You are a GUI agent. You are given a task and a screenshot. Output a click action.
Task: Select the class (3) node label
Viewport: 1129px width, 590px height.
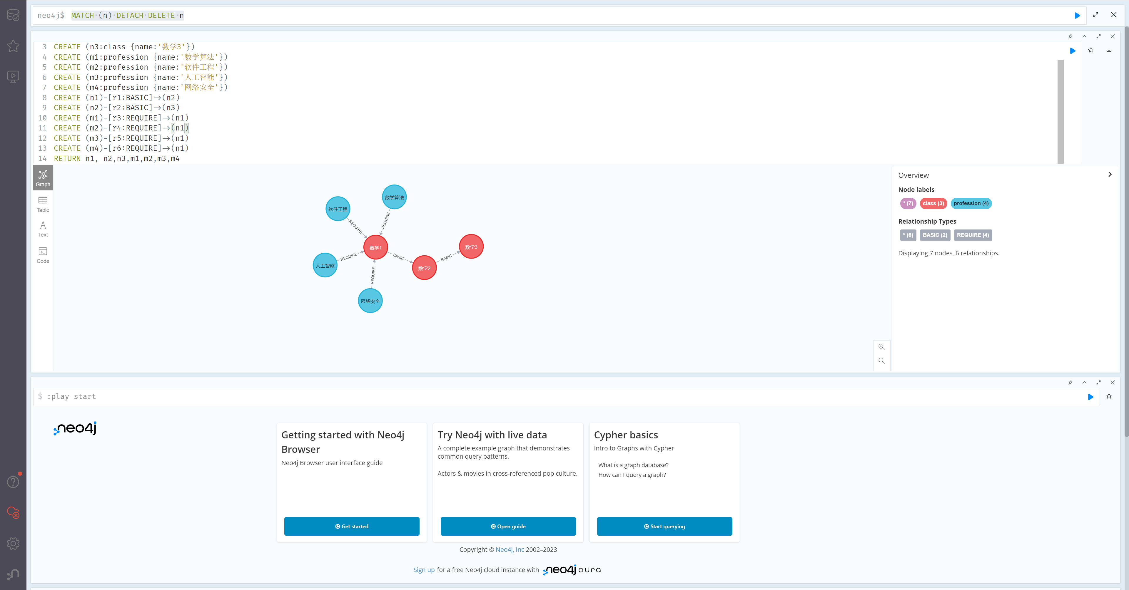pyautogui.click(x=933, y=203)
